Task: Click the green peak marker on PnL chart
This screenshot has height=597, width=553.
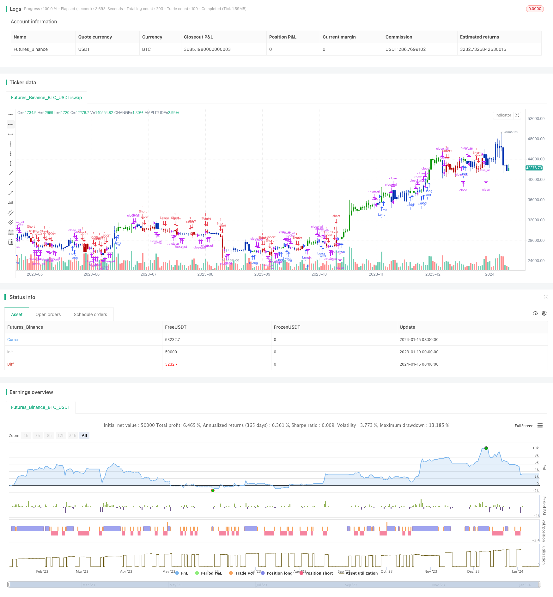Action: coord(486,448)
